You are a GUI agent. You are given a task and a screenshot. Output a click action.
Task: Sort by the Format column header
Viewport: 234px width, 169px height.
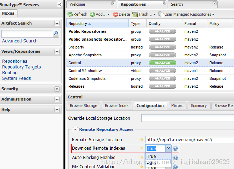tap(195, 24)
